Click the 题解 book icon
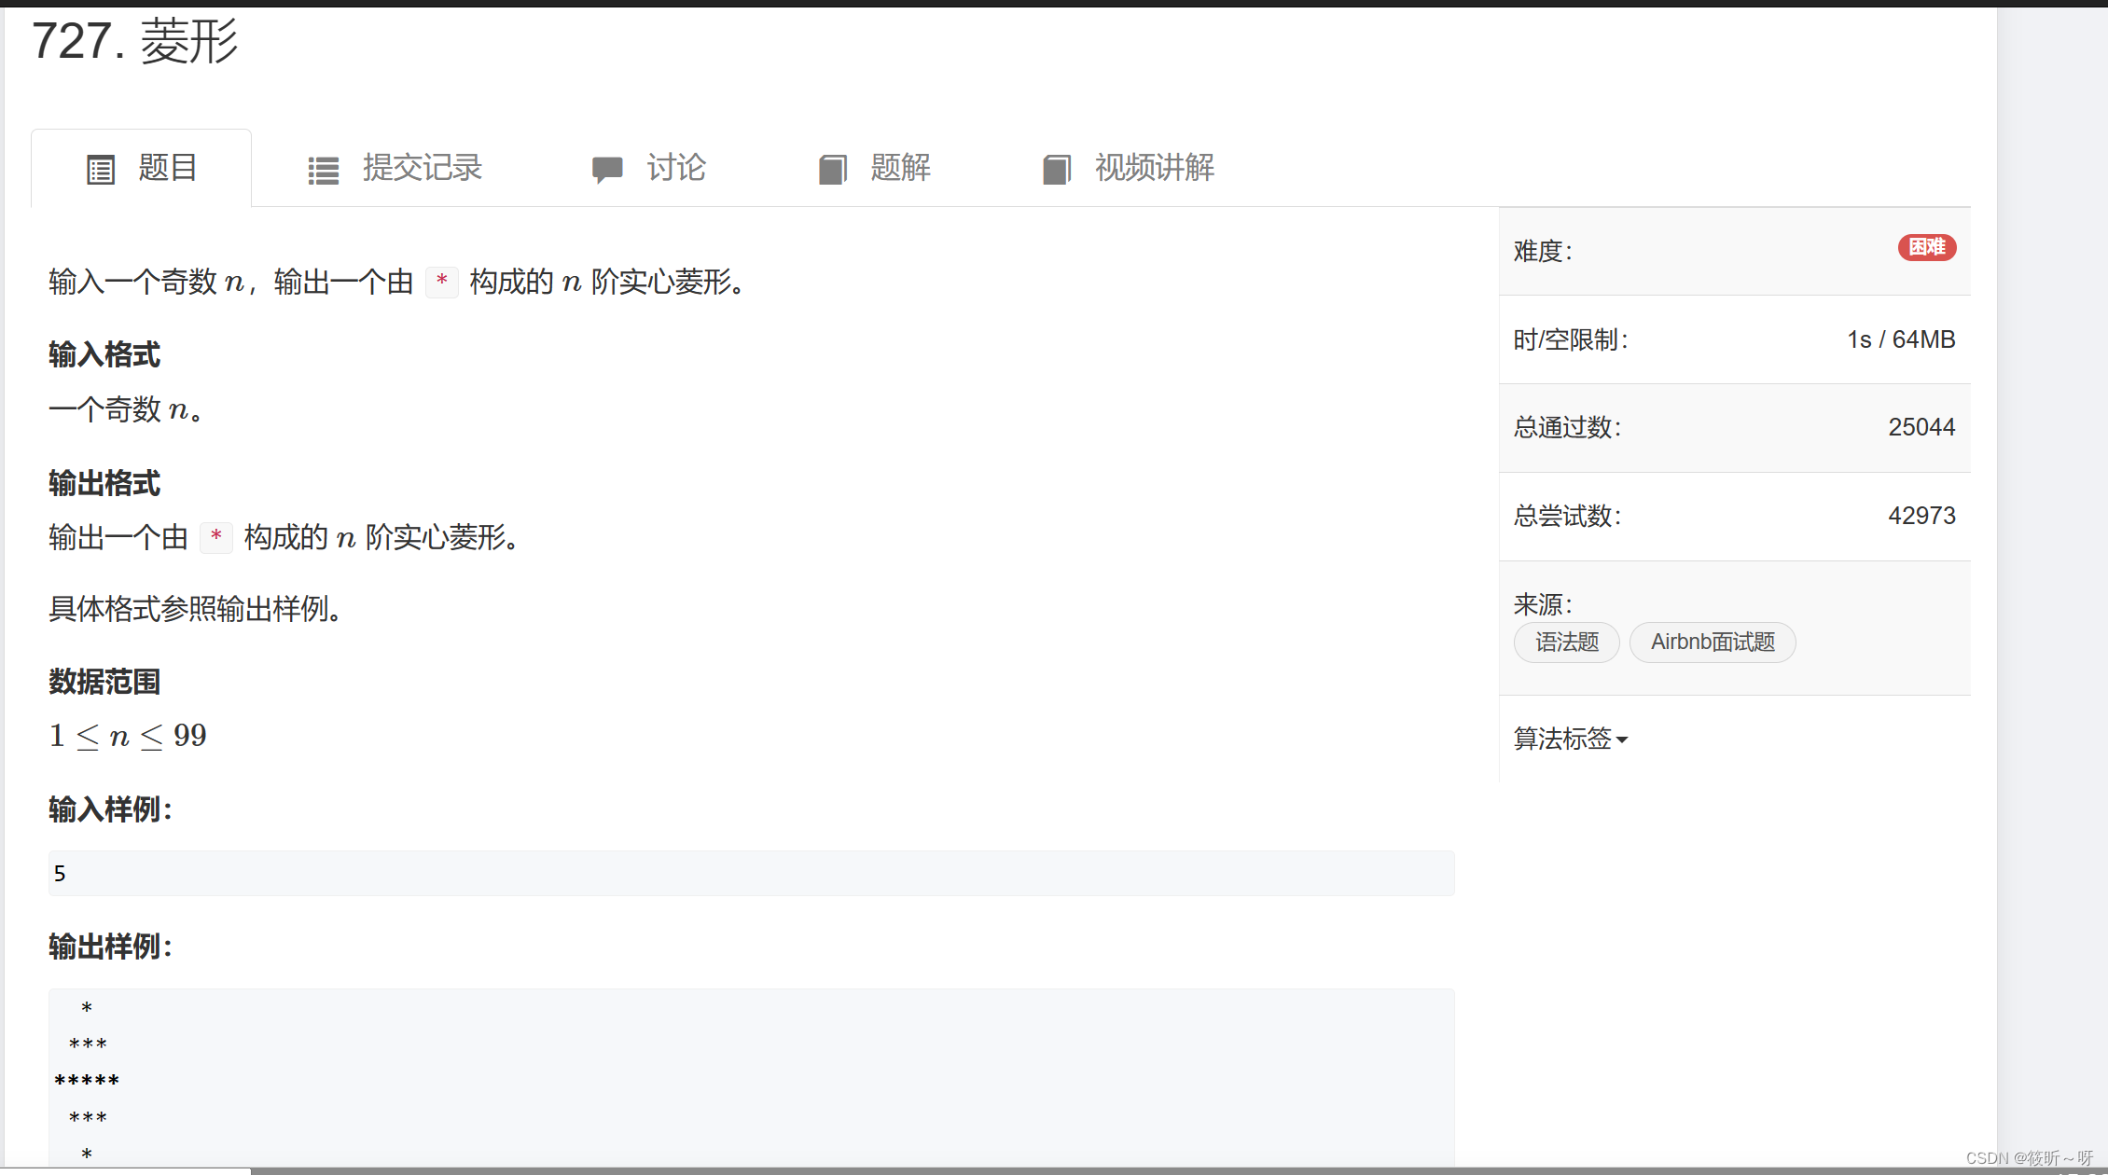The image size is (2108, 1175). (x=832, y=170)
